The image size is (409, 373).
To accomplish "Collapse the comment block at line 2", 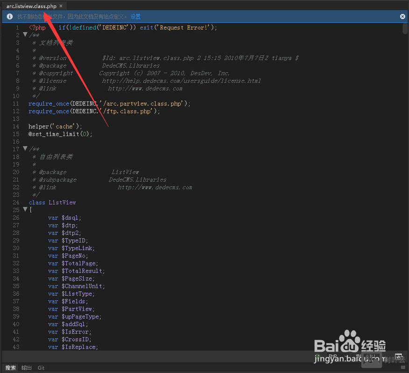I will coord(25,35).
